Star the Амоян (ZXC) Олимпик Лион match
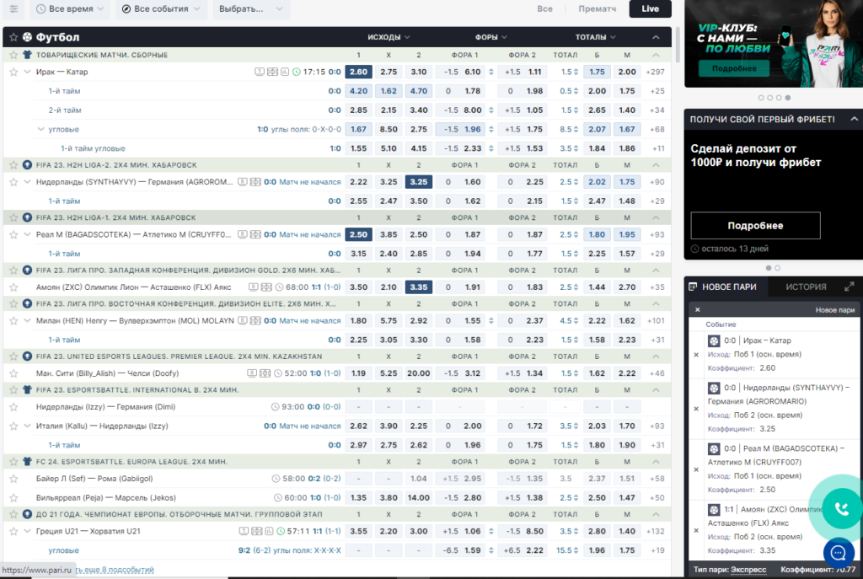 13,287
